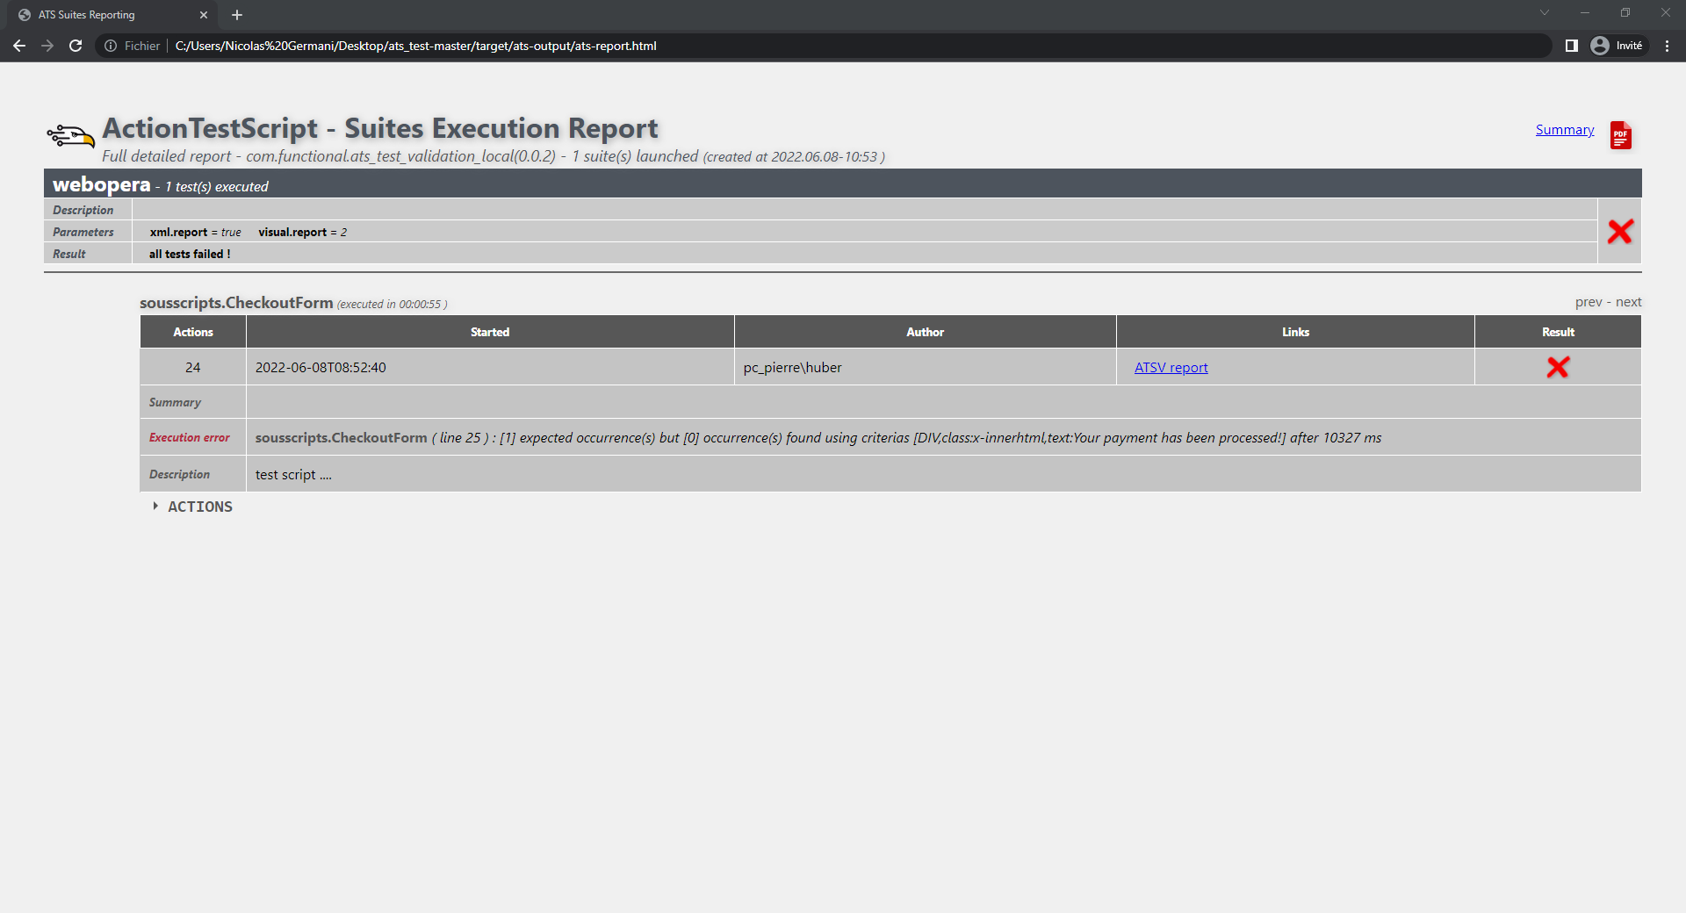1686x913 pixels.
Task: Click the Result column header
Action: [1558, 332]
